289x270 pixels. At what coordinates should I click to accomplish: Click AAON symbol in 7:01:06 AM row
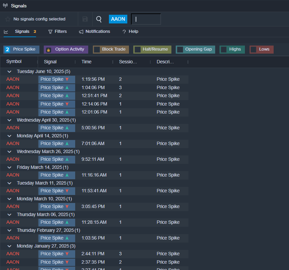(13, 144)
